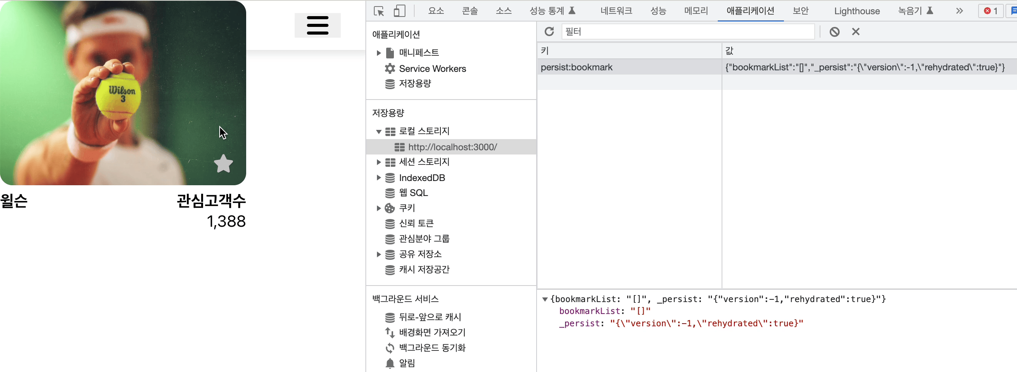Click in the 필터 input field

coord(688,32)
